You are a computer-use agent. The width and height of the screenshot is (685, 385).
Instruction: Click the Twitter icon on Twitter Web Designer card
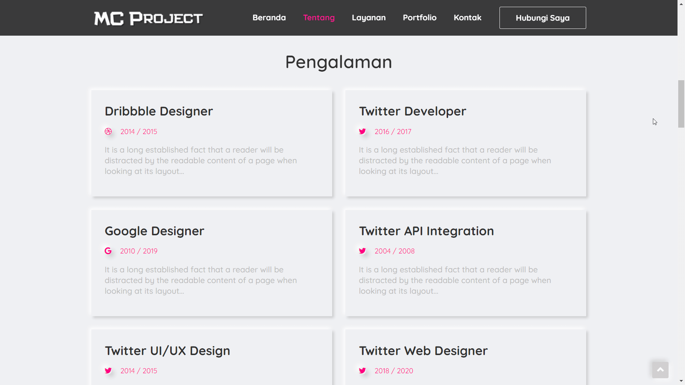362,370
